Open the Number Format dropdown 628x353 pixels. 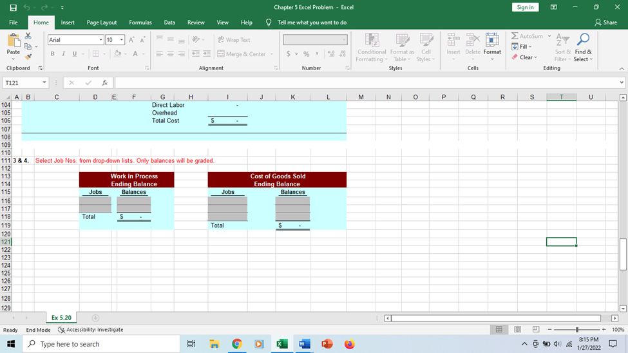coord(344,40)
